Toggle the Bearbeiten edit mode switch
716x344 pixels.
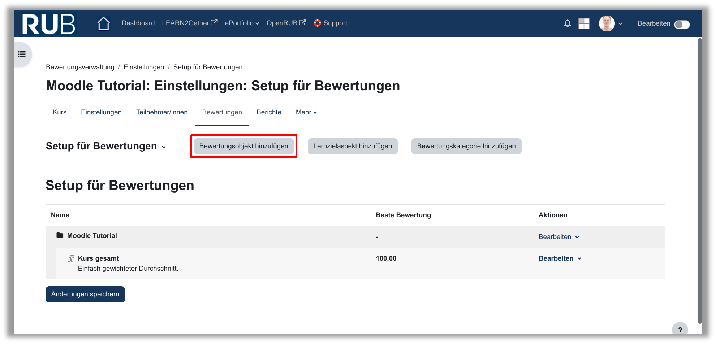point(682,24)
